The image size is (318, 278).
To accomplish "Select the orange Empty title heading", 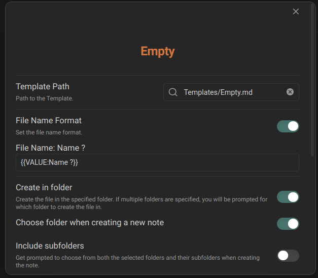I will [x=158, y=51].
